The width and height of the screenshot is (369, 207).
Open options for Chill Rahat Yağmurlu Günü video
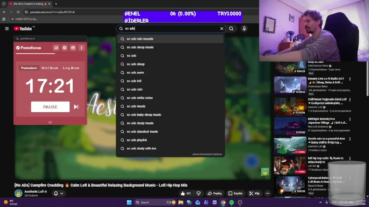click(x=350, y=99)
